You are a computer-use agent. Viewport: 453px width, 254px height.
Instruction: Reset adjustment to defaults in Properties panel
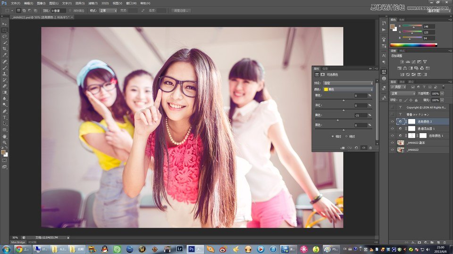click(356, 148)
